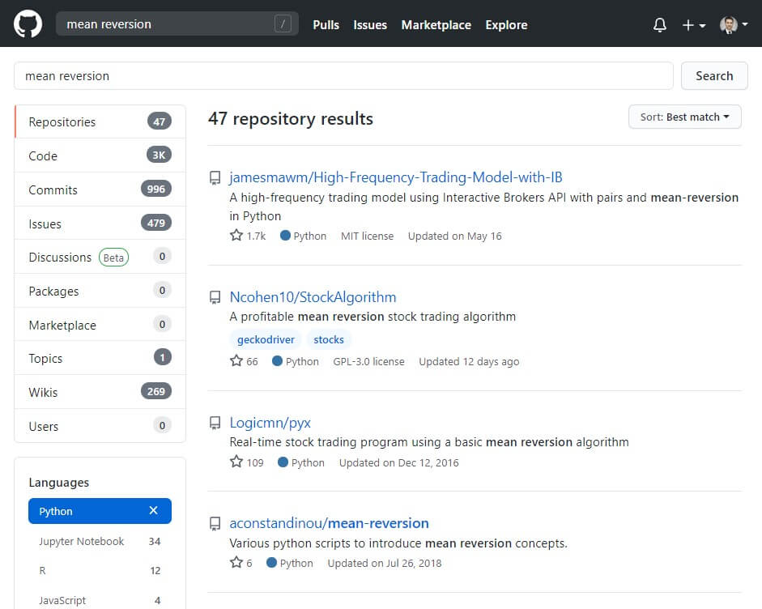Click the selected Python language filter

pos(100,511)
